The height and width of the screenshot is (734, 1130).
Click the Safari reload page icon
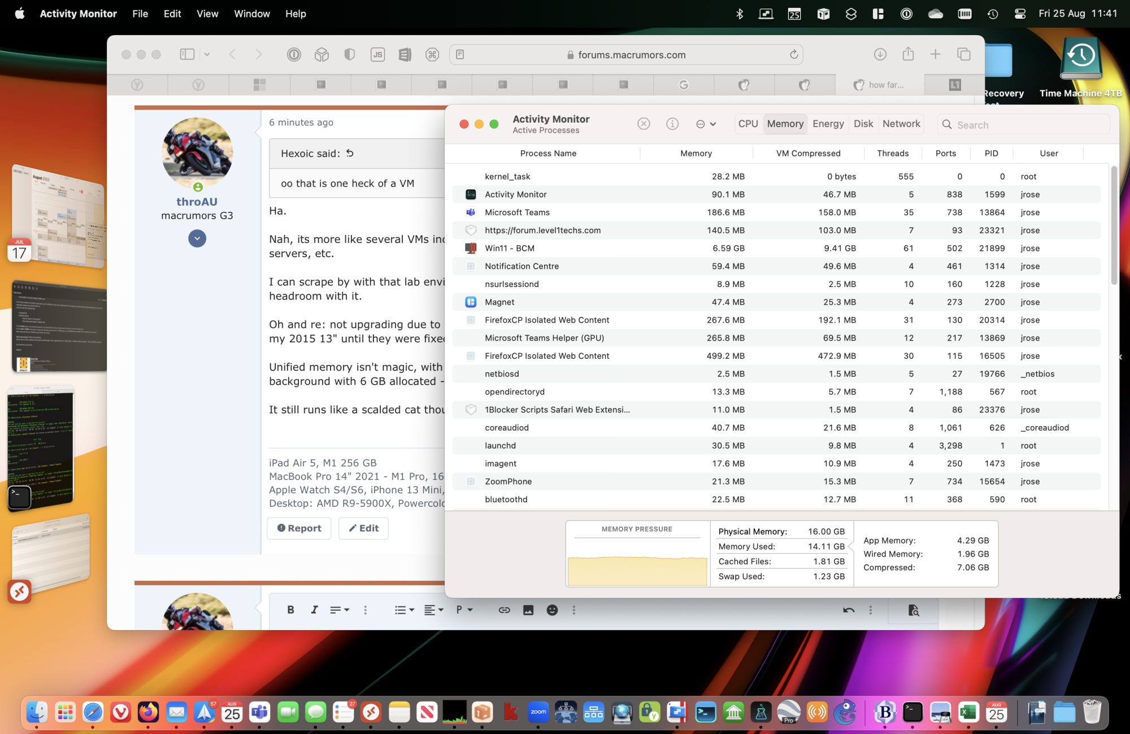tap(794, 54)
